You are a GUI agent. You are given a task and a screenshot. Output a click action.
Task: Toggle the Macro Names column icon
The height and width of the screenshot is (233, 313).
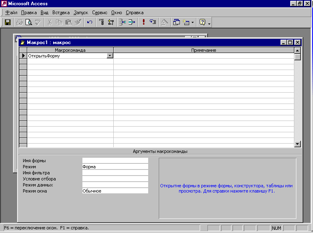(x=101, y=22)
